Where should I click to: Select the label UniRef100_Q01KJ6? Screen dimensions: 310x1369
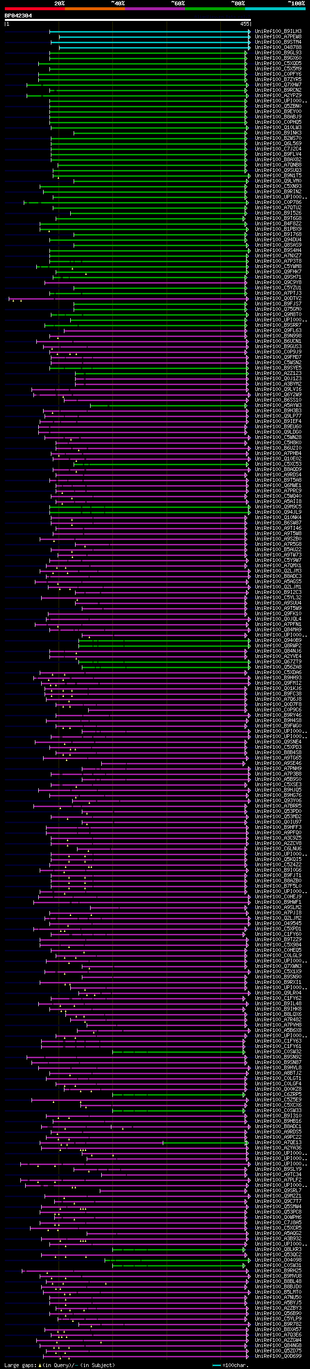coord(278,688)
